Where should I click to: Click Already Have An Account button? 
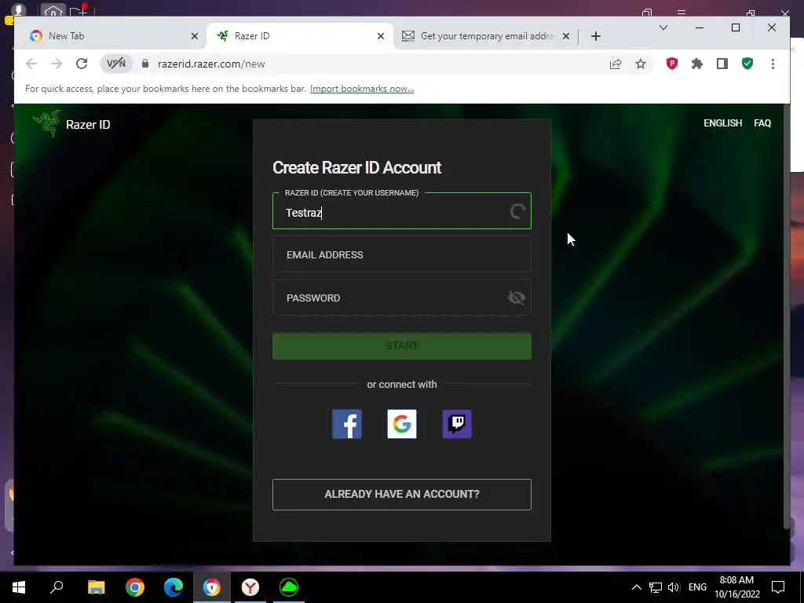[x=402, y=495]
